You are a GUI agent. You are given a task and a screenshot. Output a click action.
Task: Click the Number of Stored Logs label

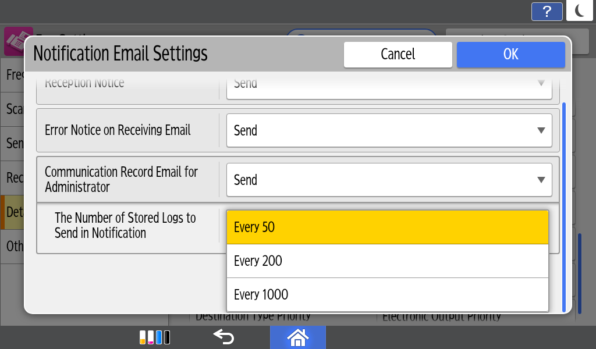(x=125, y=225)
